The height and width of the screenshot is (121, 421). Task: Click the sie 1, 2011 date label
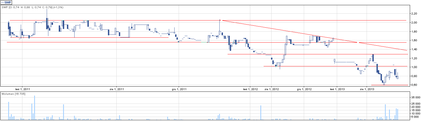(117, 89)
